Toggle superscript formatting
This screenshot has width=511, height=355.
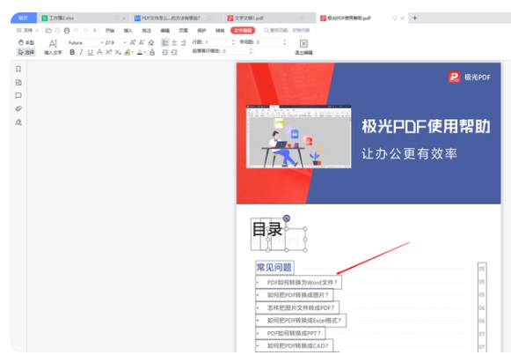pos(108,52)
